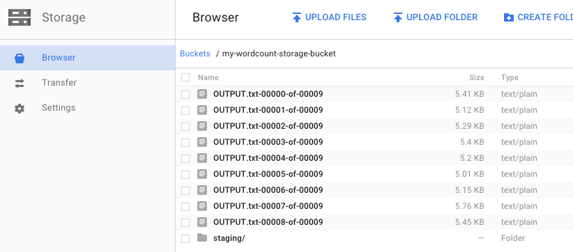Open the OUTPUT.txt-00005-of-00009 file link
The height and width of the screenshot is (252, 573).
pyautogui.click(x=268, y=174)
